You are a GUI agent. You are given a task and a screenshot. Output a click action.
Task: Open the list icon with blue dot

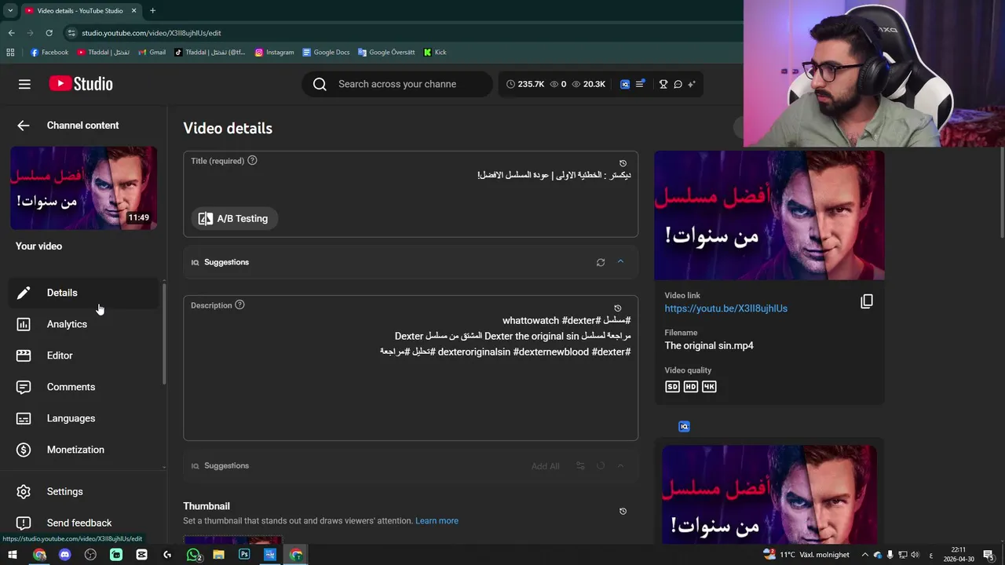640,83
